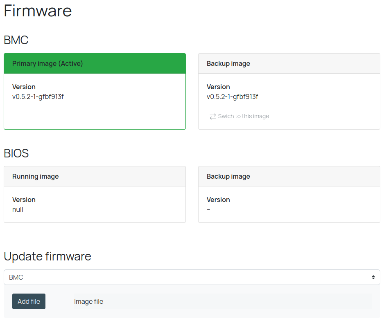Screen dimensions: 384x323
Task: Click the BMC Backup image card header
Action: click(x=289, y=63)
